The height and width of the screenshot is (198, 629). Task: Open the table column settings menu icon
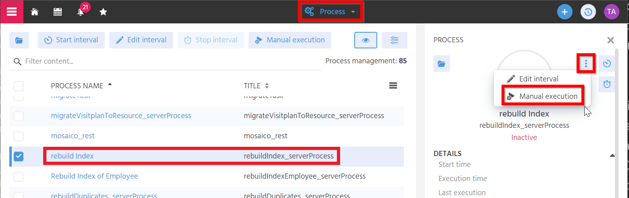(x=393, y=85)
